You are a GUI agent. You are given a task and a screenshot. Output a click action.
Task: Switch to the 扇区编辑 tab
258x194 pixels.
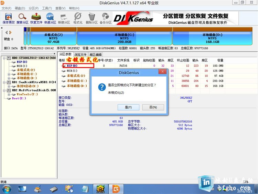(x=95, y=55)
